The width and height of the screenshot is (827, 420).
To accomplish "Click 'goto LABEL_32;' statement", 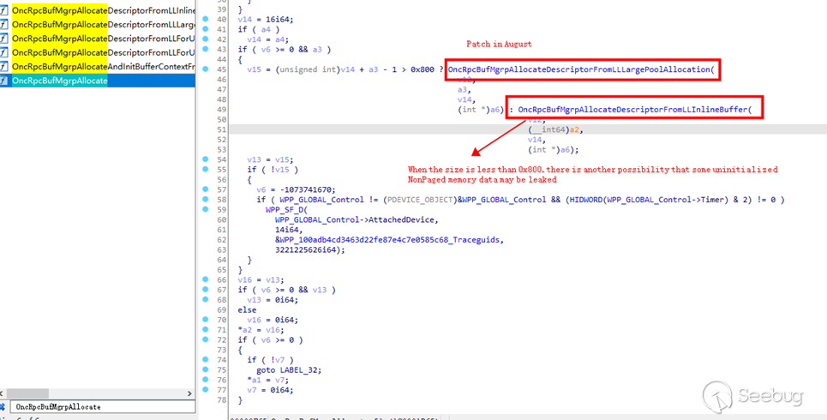I will pyautogui.click(x=289, y=370).
